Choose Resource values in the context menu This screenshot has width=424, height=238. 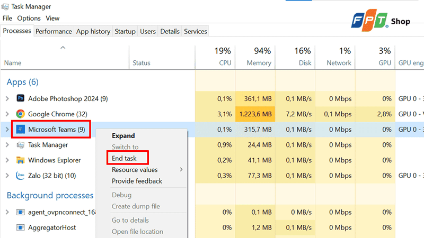(135, 169)
